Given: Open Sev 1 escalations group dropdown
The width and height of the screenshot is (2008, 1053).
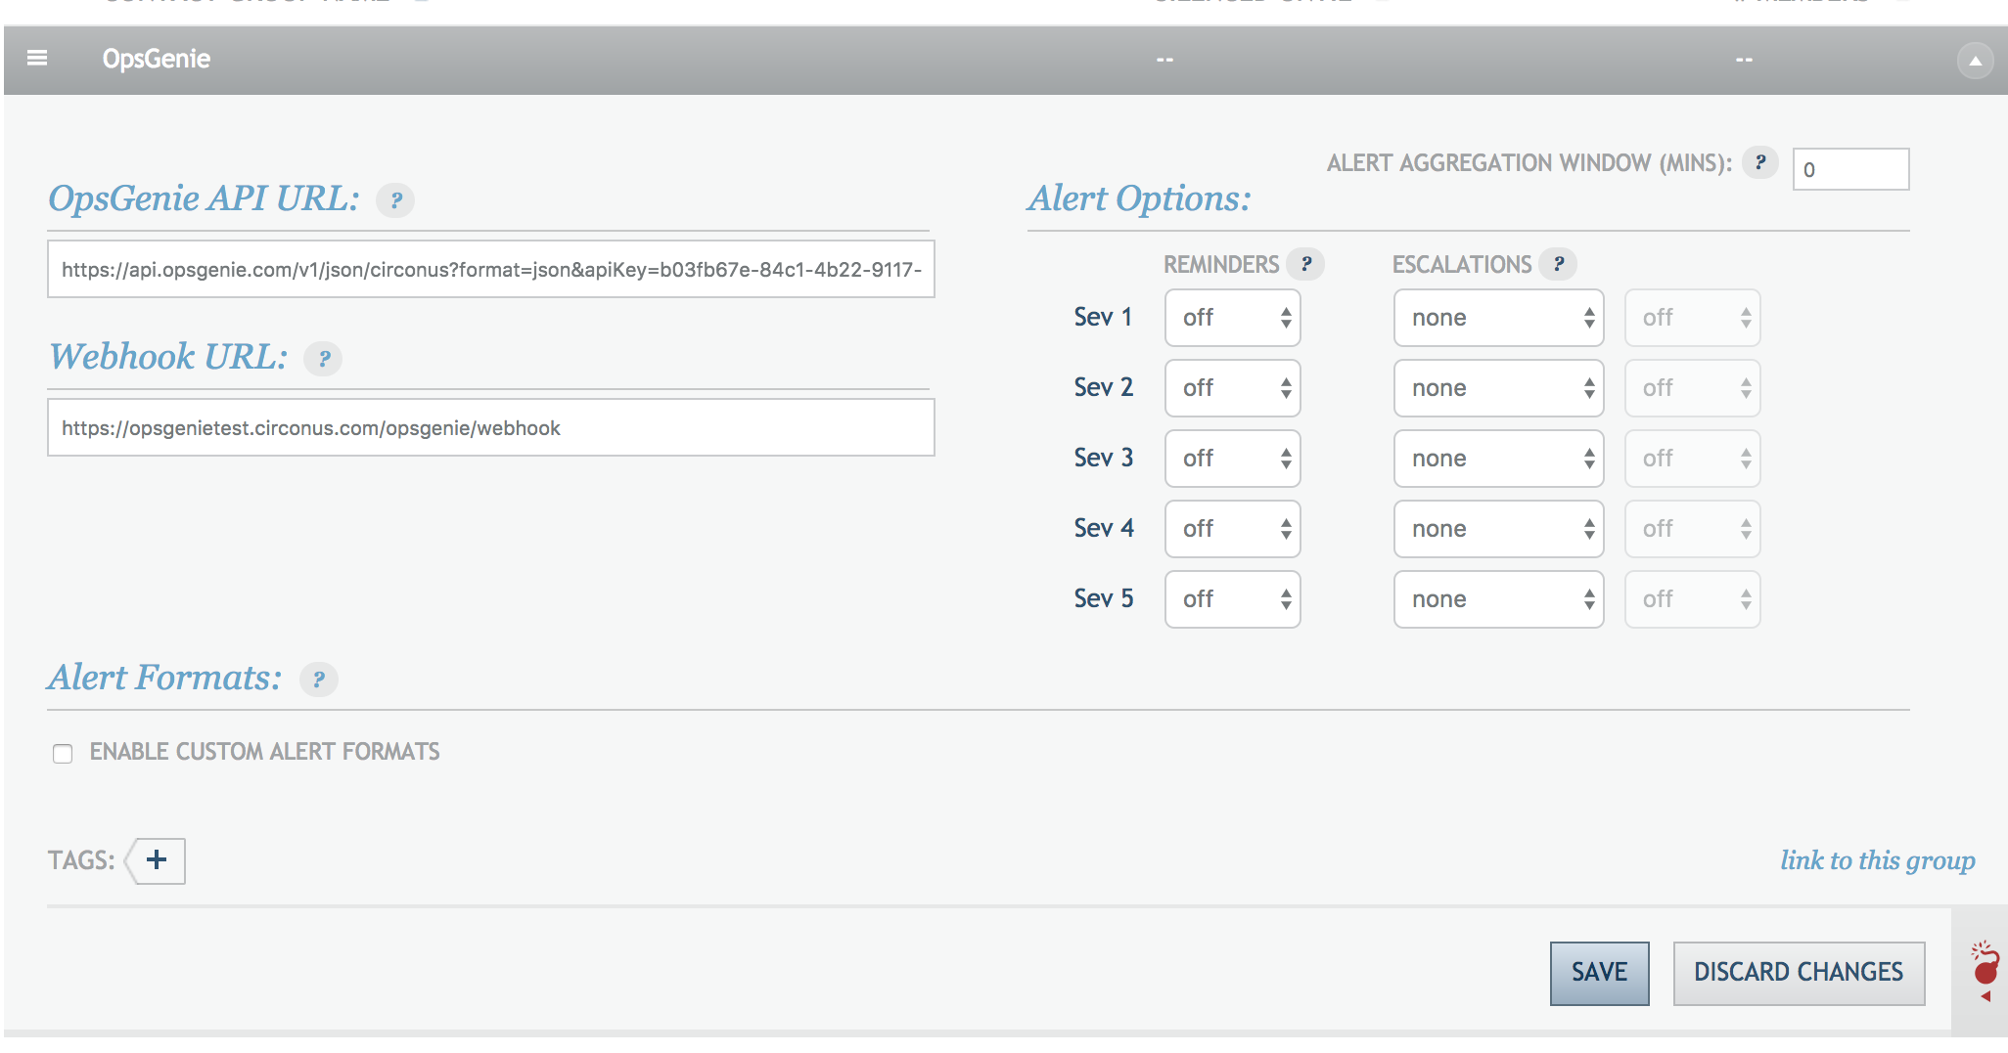Looking at the screenshot, I should [1498, 318].
